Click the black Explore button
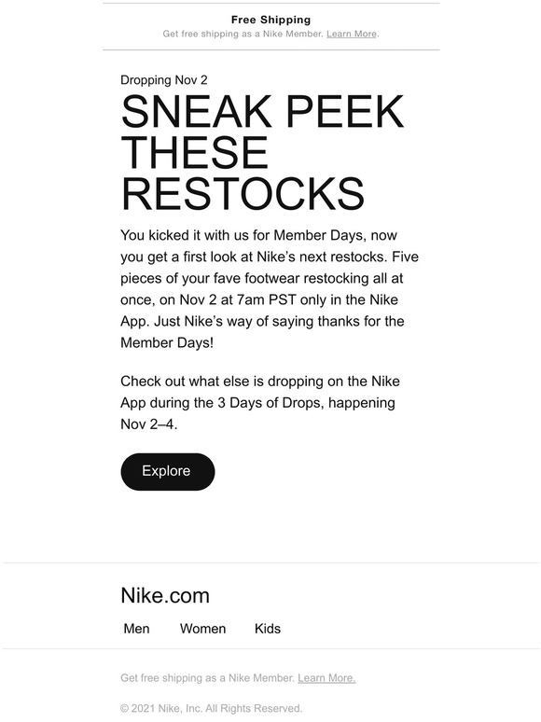Screen dimensions: 541x722 tap(168, 471)
